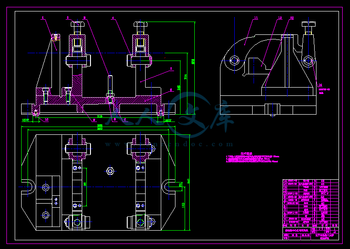
Task: Click the clamp screw head in side view
Action: 309,24
